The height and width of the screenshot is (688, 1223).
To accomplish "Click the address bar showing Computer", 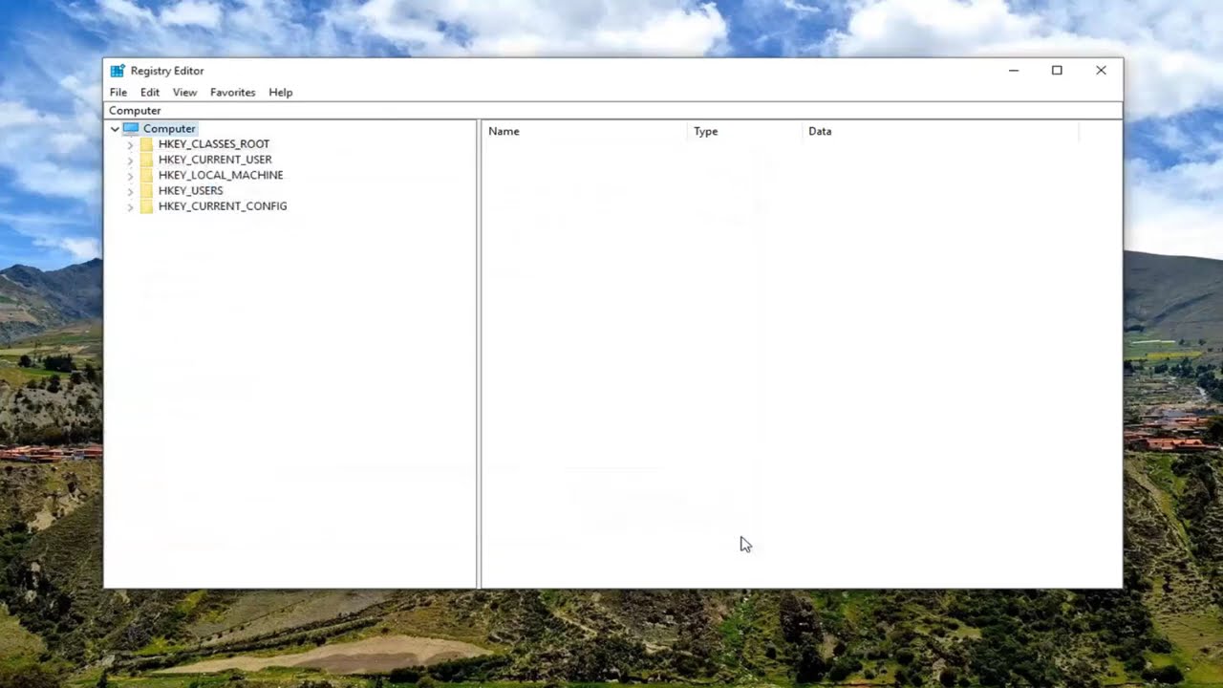I will 613,111.
